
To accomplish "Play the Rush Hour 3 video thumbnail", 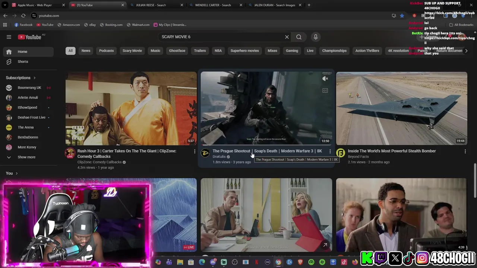I will pos(131,108).
